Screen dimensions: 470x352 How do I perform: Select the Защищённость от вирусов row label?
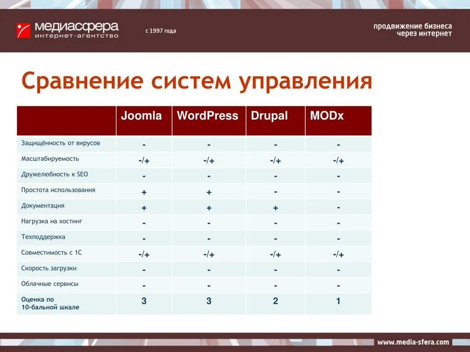pos(60,143)
